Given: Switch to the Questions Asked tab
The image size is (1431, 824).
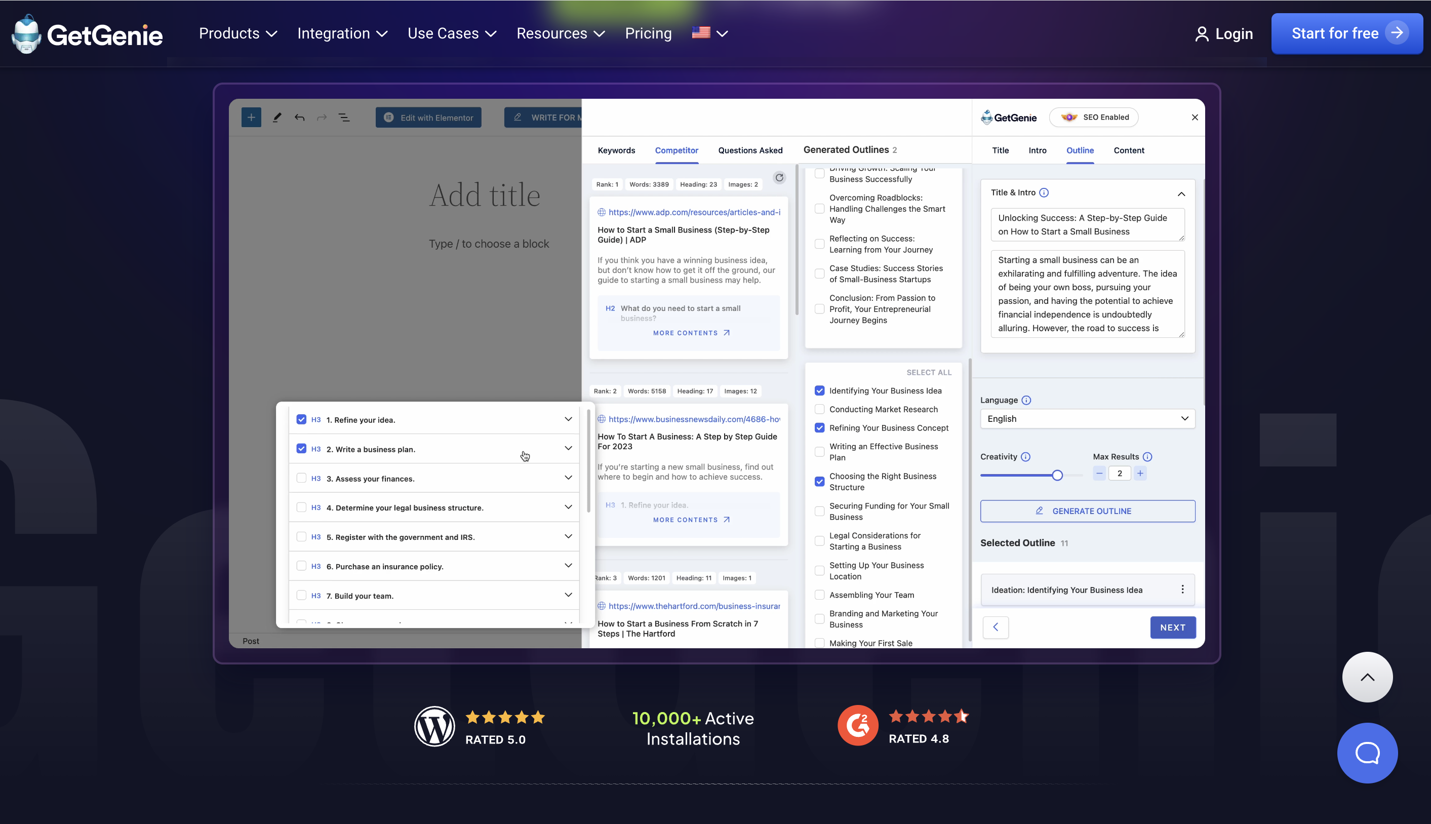Looking at the screenshot, I should point(750,150).
